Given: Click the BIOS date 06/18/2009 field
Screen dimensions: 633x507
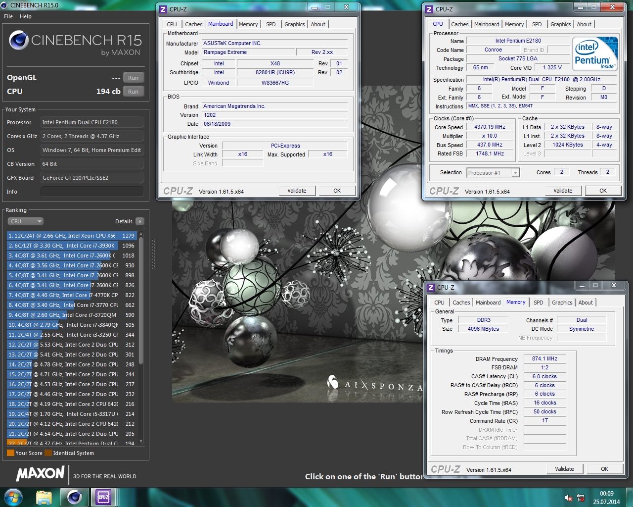Looking at the screenshot, I should [275, 124].
